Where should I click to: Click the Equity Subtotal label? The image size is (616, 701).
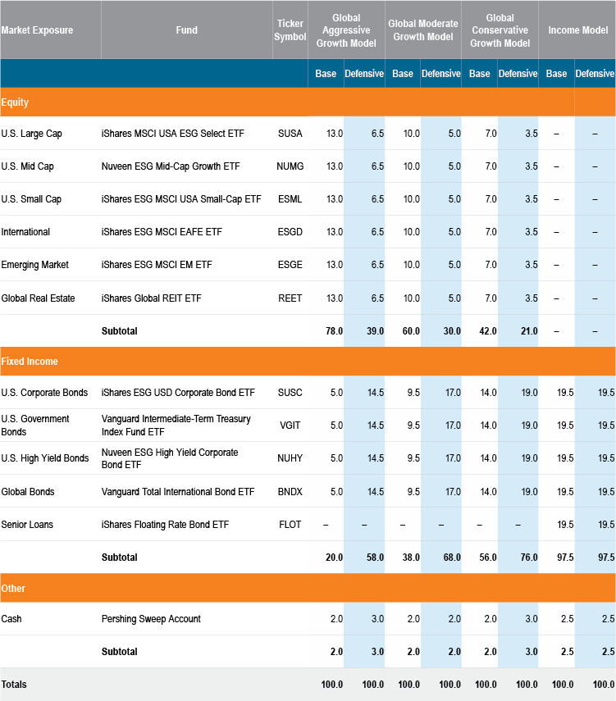click(x=120, y=331)
